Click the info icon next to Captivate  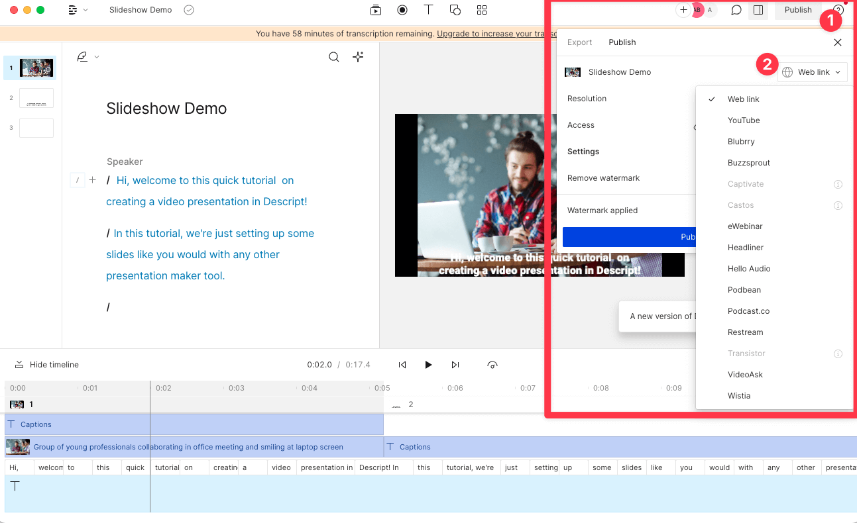(838, 184)
